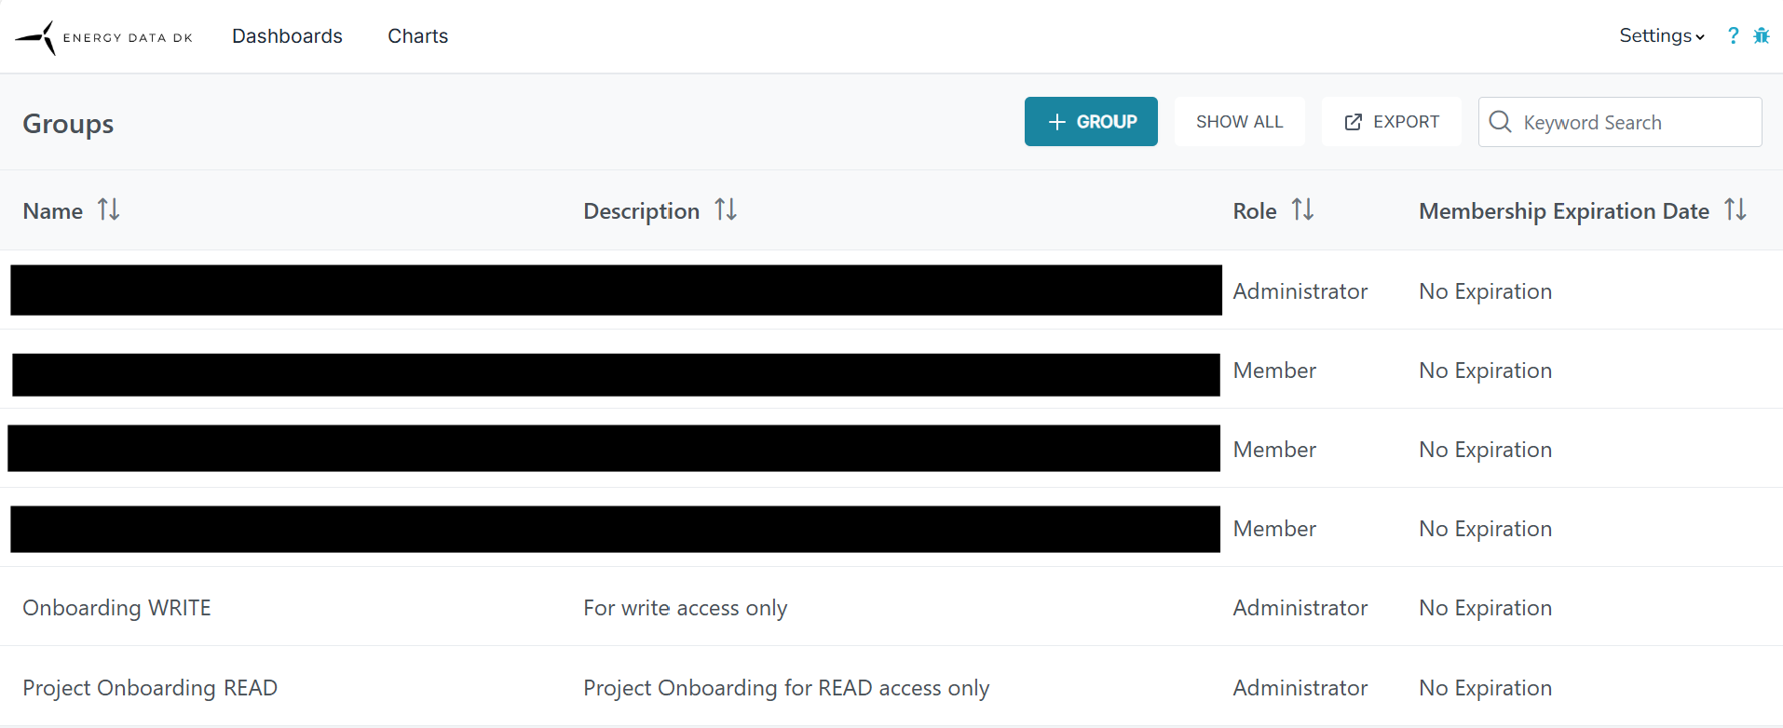Expand the Settings dropdown menu
The width and height of the screenshot is (1783, 728).
coord(1661,36)
